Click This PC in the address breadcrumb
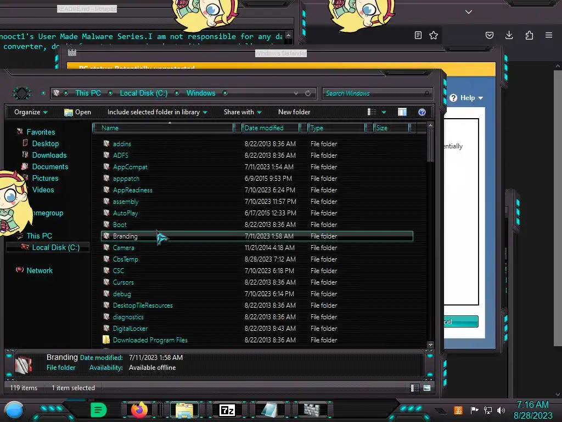The image size is (562, 422). (88, 93)
